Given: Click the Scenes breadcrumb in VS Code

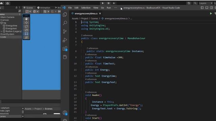Looking at the screenshot, I should click(94, 18).
